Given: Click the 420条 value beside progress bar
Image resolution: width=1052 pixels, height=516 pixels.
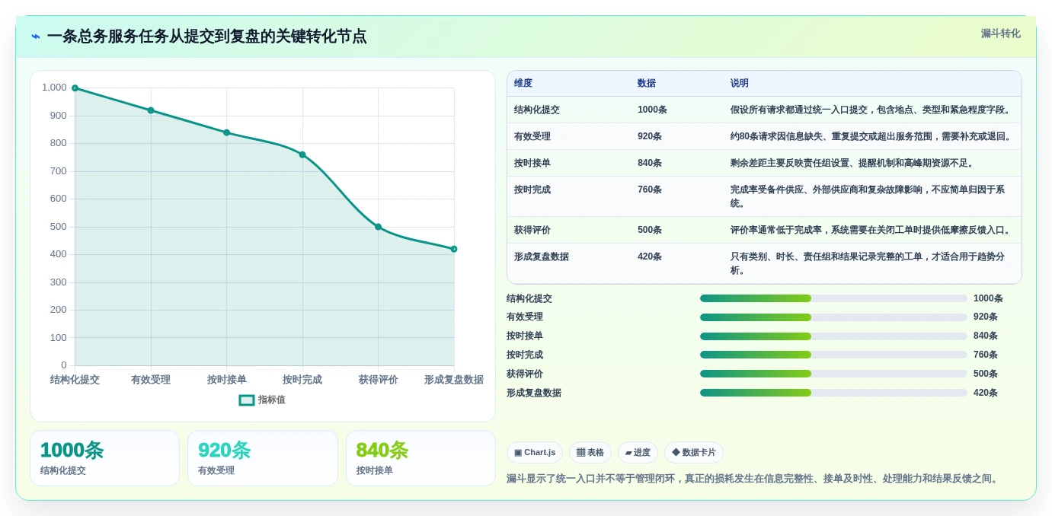Looking at the screenshot, I should (x=986, y=393).
